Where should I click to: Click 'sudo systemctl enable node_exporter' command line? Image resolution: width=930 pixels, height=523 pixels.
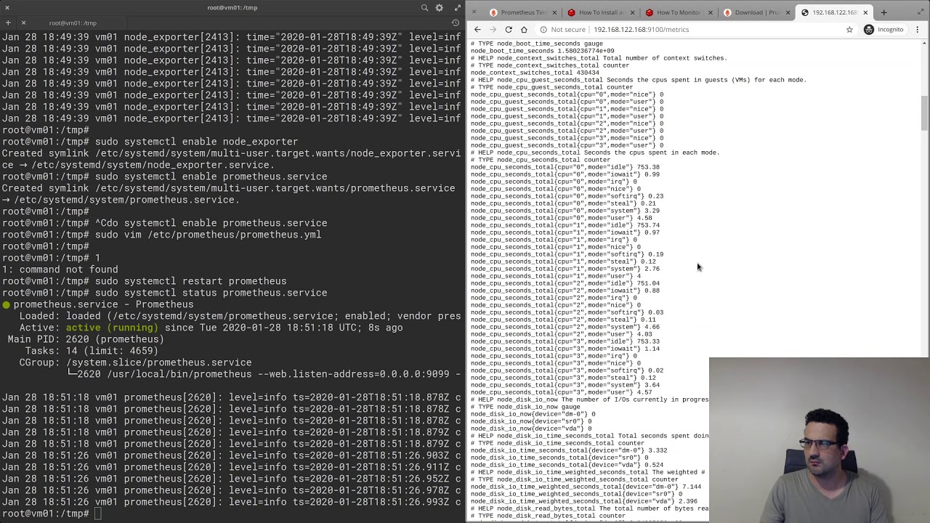[196, 142]
